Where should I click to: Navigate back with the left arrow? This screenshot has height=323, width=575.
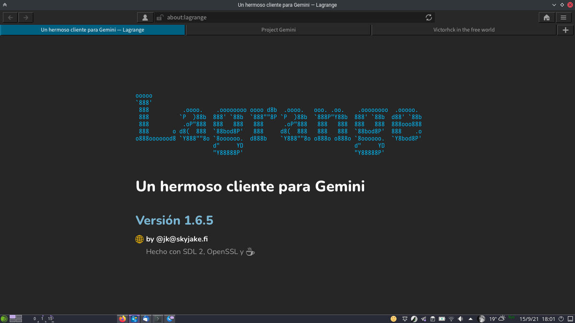click(10, 17)
